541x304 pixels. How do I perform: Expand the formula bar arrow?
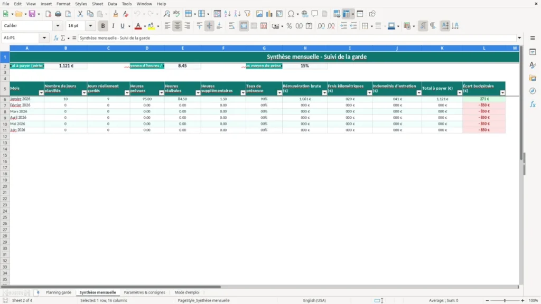519,38
